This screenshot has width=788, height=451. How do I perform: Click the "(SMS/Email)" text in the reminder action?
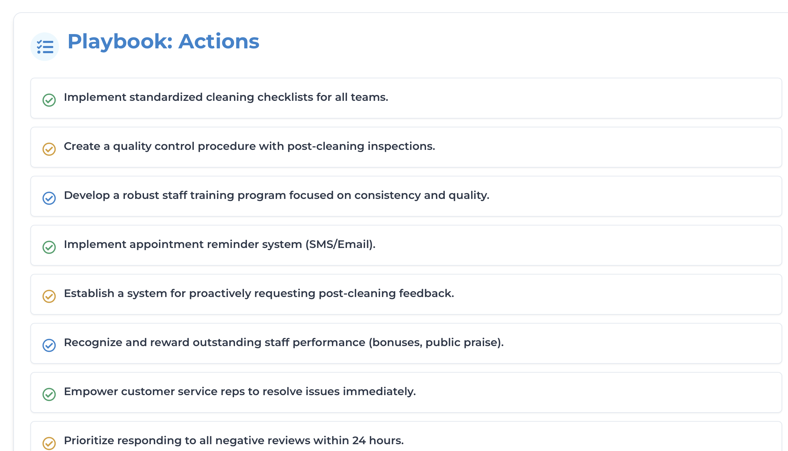click(x=340, y=245)
